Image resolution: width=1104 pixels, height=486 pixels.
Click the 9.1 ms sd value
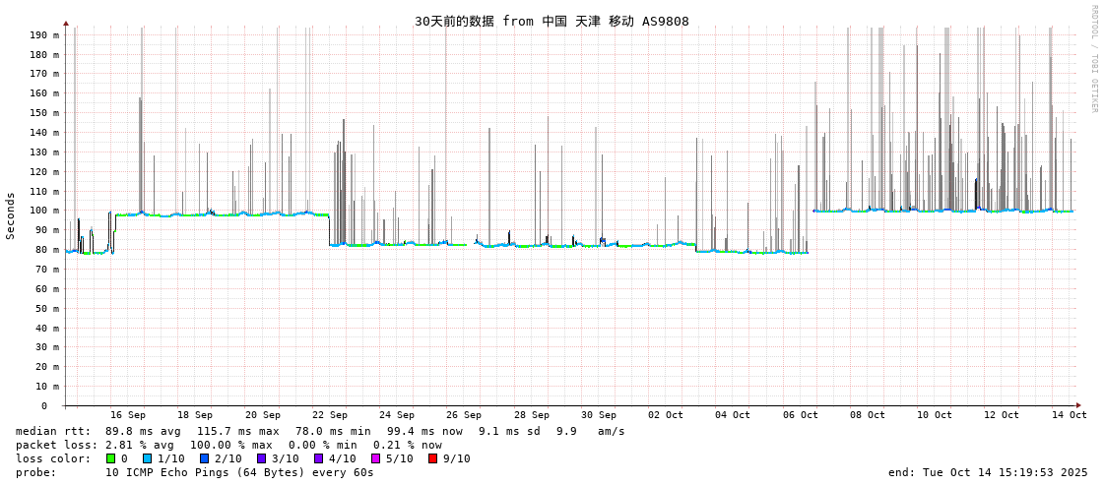coord(510,431)
